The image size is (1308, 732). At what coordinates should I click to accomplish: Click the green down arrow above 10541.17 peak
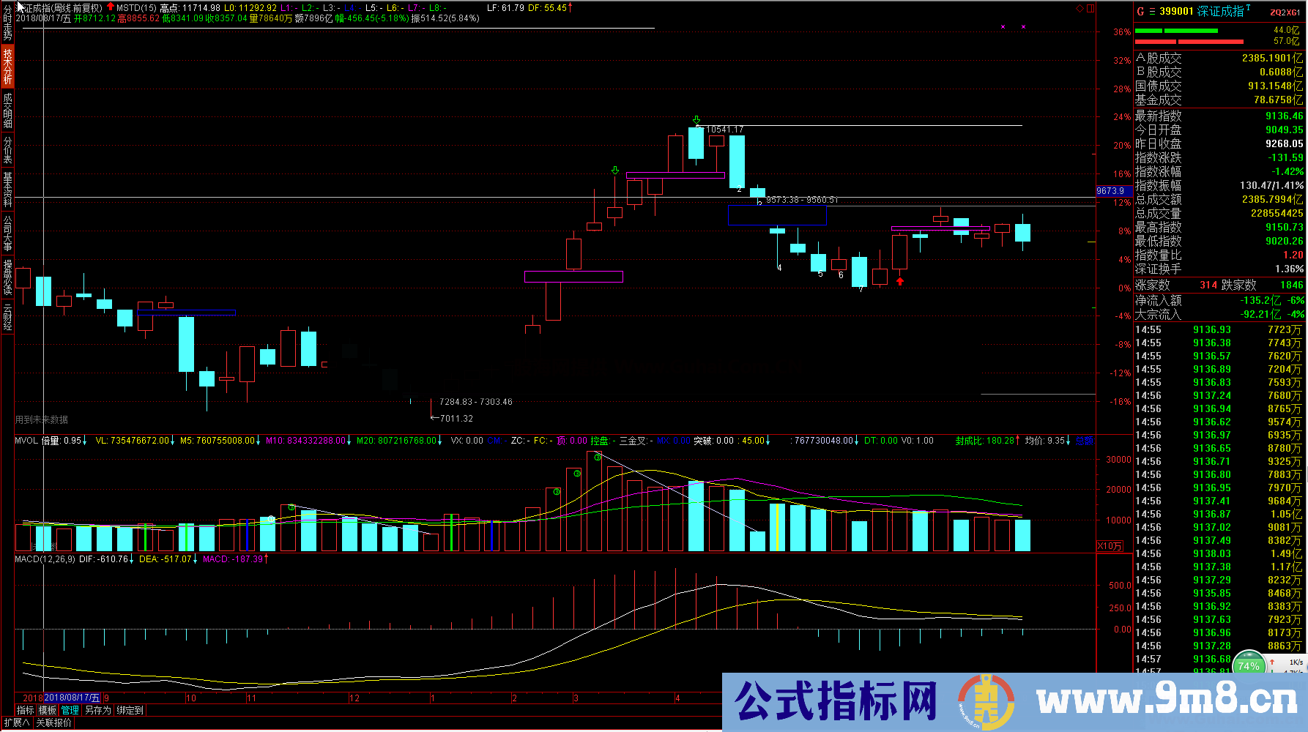(696, 119)
